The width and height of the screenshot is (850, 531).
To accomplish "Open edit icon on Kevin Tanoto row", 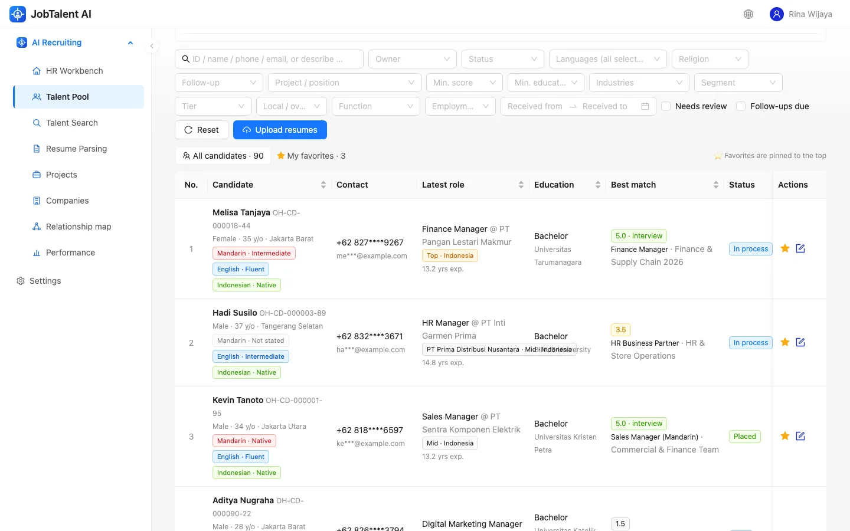I will pos(800,436).
